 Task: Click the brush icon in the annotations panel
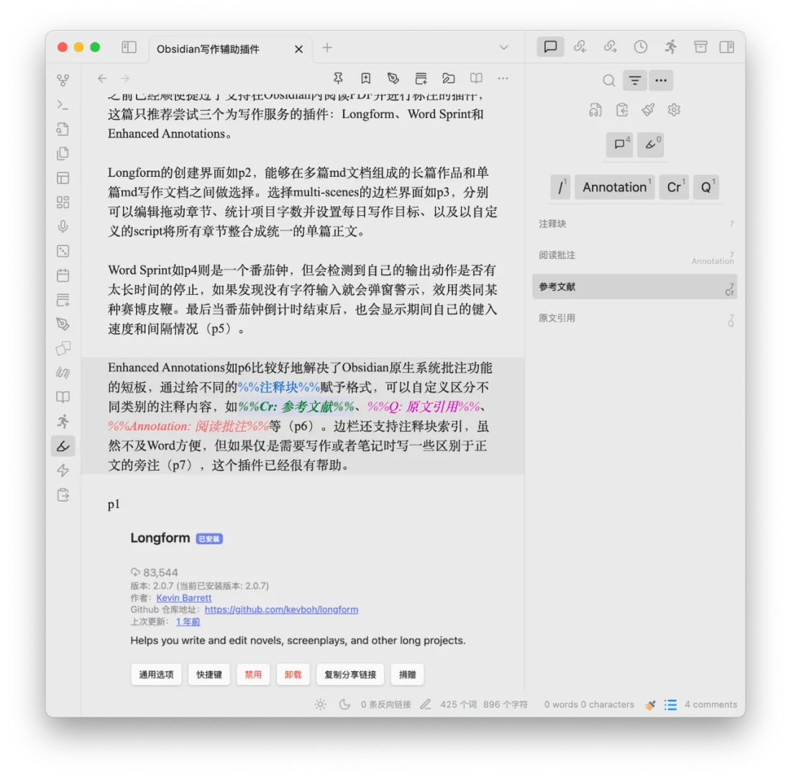click(x=648, y=110)
